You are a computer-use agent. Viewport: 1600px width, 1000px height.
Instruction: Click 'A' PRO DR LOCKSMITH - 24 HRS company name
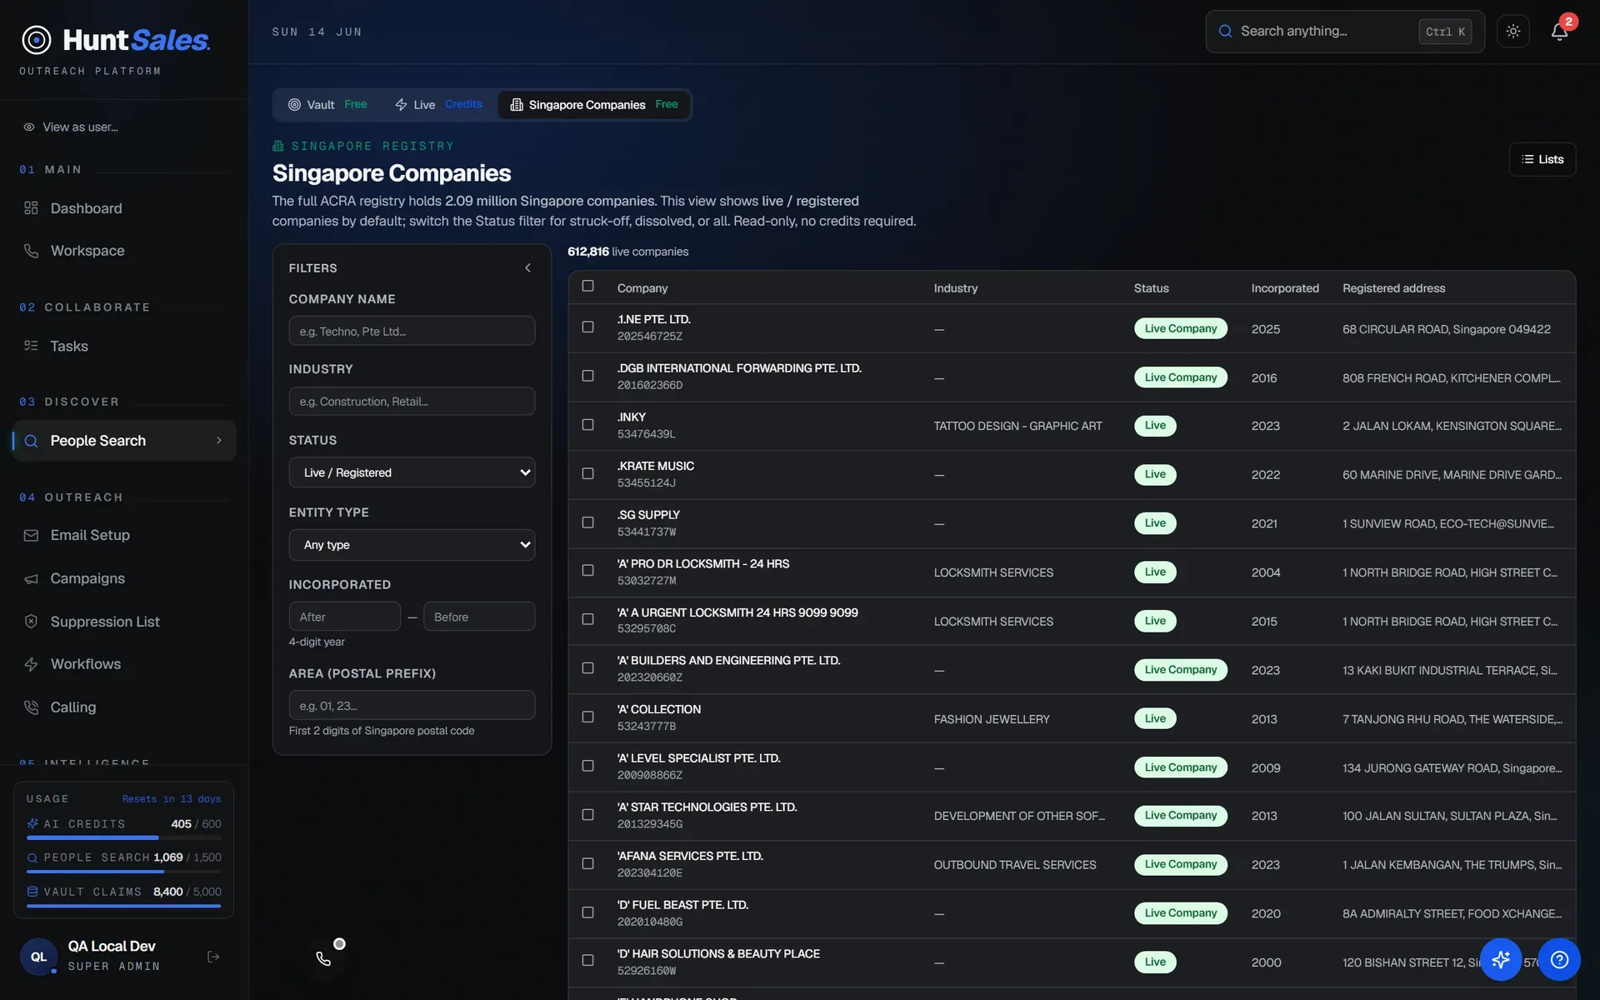702,564
